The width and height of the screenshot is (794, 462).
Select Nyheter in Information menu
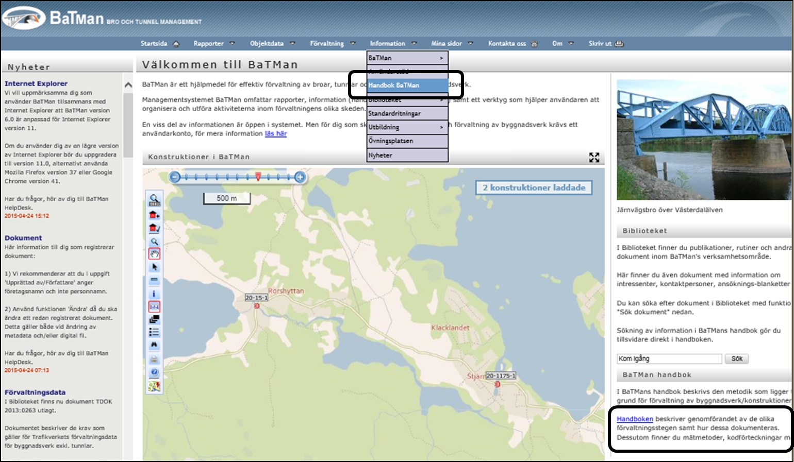[407, 155]
